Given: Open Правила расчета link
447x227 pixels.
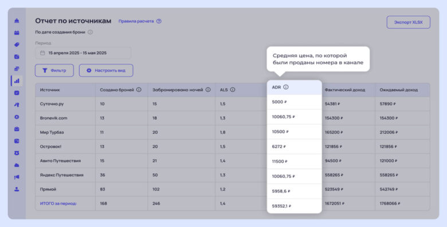Looking at the screenshot, I should point(136,21).
